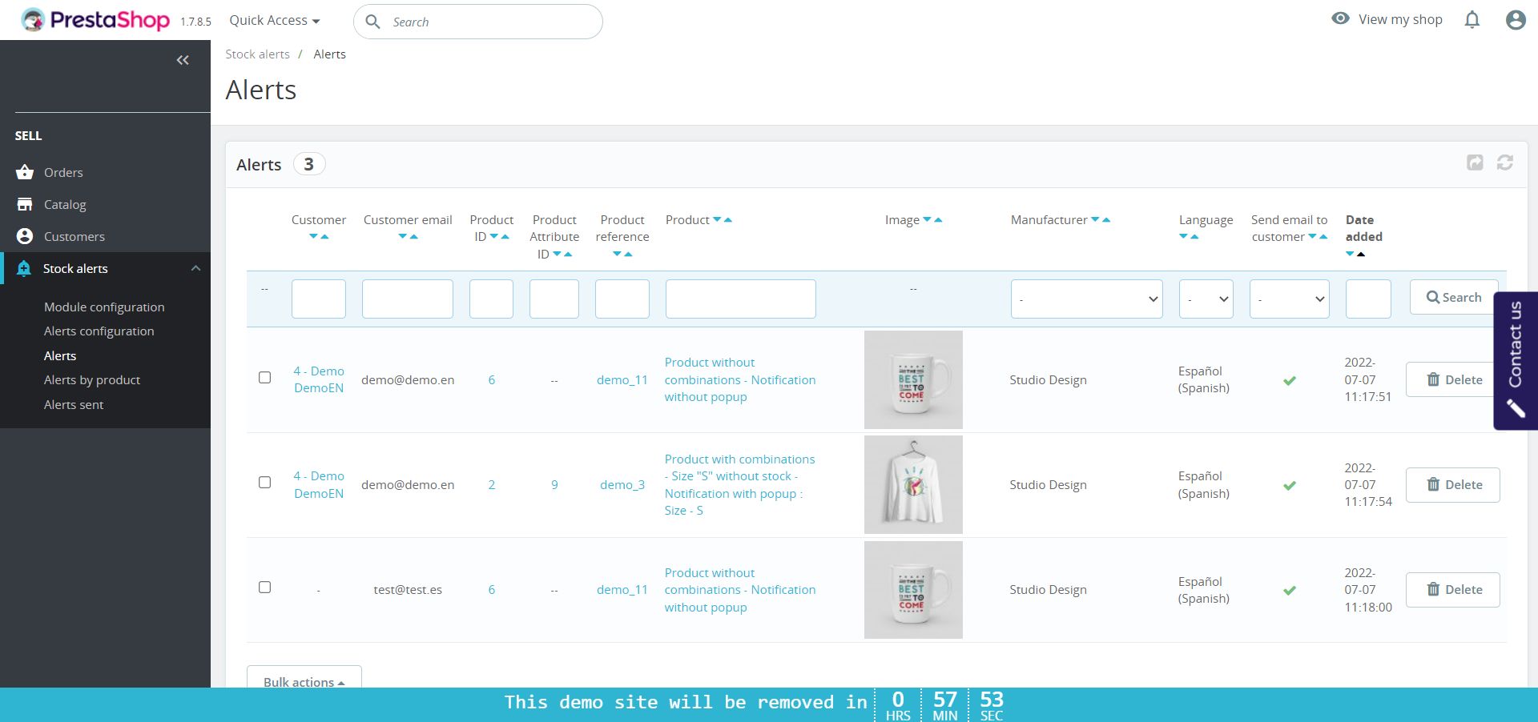Viewport: 1538px width, 722px height.
Task: Sort Date added column descending
Action: pyautogui.click(x=1350, y=255)
